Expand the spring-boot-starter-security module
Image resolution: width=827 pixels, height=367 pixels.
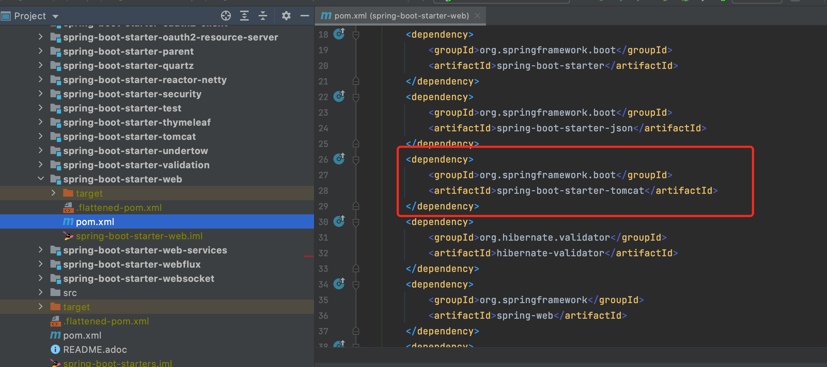click(40, 93)
